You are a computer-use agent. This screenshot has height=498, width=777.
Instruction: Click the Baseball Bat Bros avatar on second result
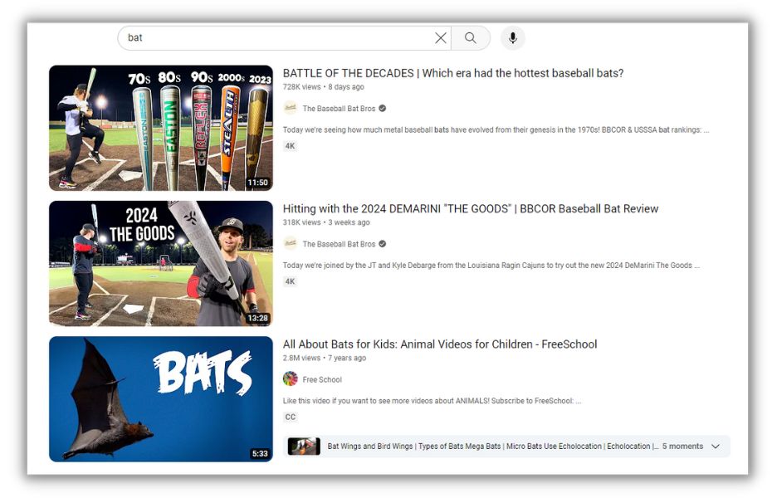291,243
